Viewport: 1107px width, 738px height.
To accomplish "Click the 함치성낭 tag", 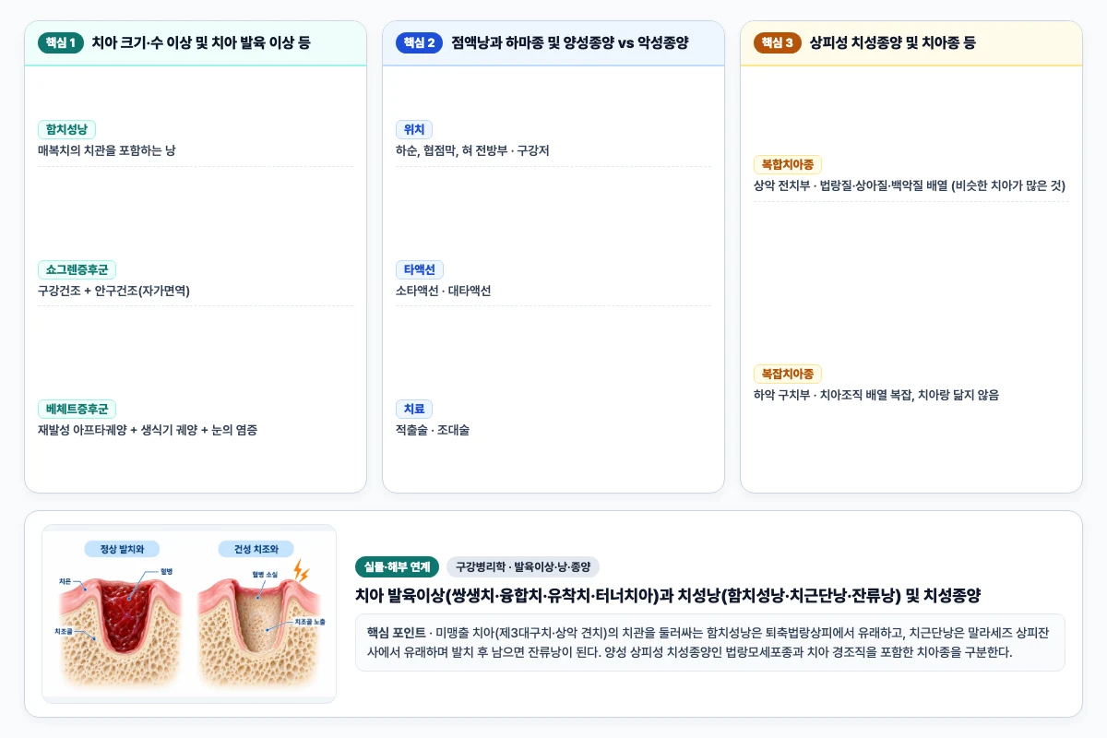I will pos(66,130).
